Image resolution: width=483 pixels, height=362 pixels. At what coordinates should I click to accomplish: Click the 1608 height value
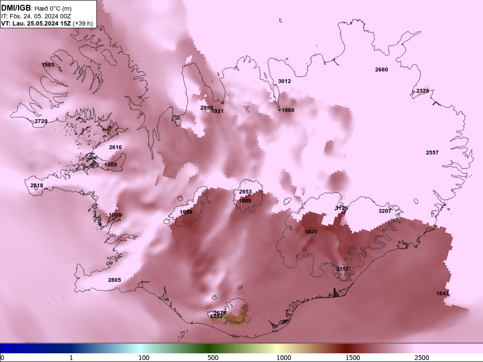point(245,201)
